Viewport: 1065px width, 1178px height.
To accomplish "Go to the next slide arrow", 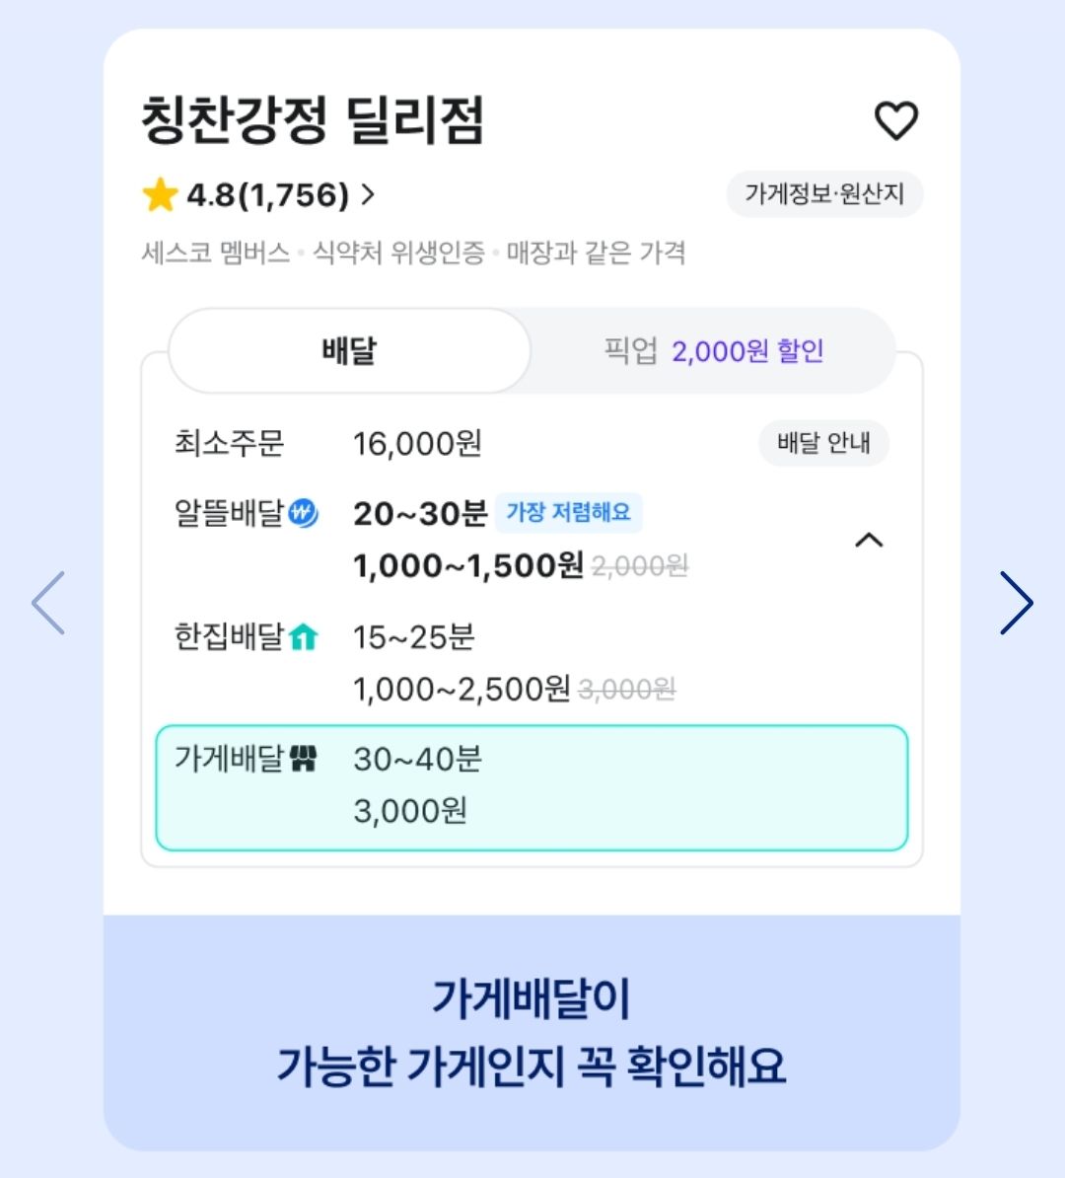I will [x=1016, y=603].
